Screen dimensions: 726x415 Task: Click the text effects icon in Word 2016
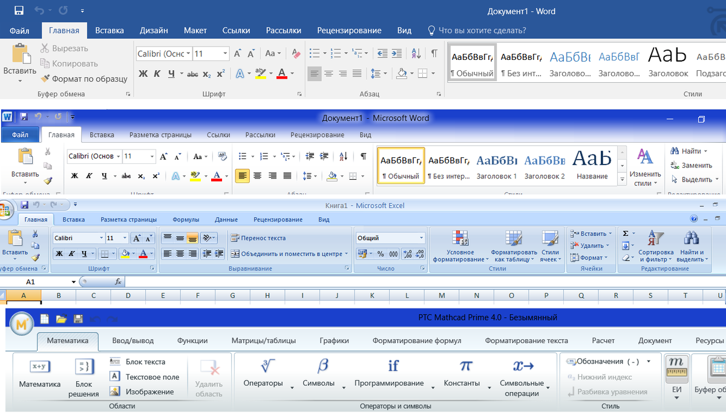[x=240, y=74]
